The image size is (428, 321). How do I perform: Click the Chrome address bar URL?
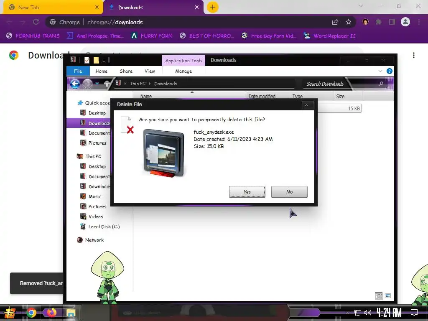[x=115, y=22]
